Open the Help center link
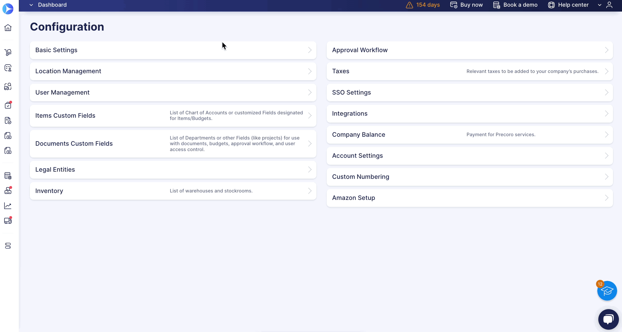Viewport: 622px width, 332px height. coord(568,5)
